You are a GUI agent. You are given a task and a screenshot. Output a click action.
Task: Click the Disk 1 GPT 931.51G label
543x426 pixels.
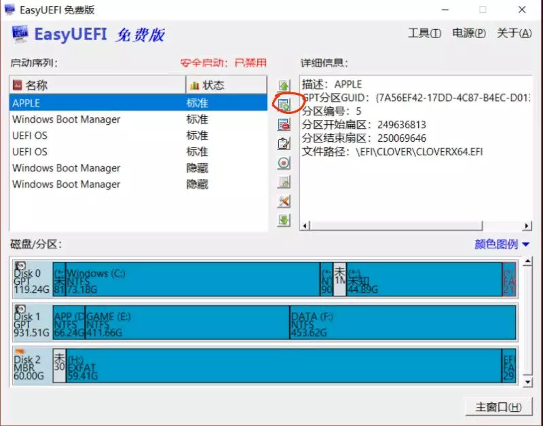(32, 322)
